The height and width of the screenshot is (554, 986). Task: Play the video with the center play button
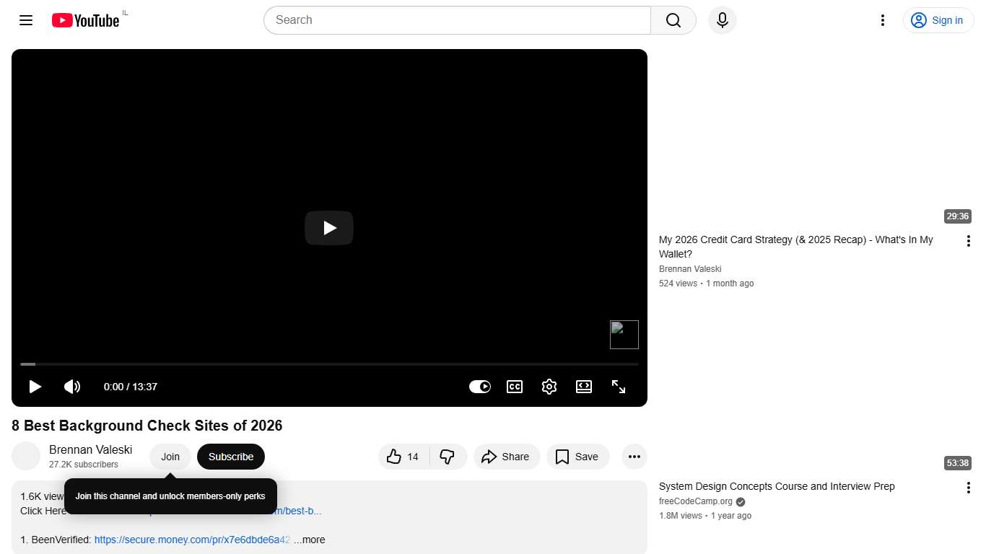[x=329, y=228]
